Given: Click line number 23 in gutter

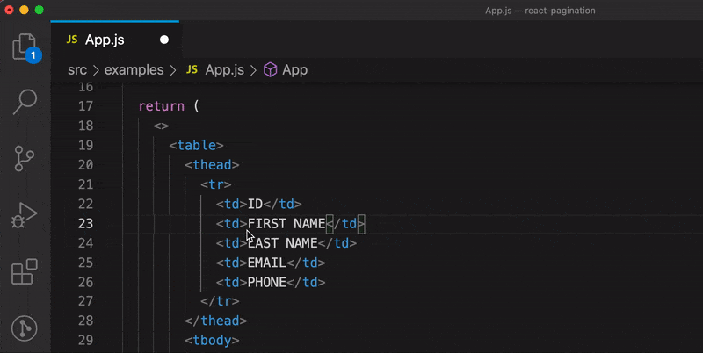Looking at the screenshot, I should click(x=85, y=224).
